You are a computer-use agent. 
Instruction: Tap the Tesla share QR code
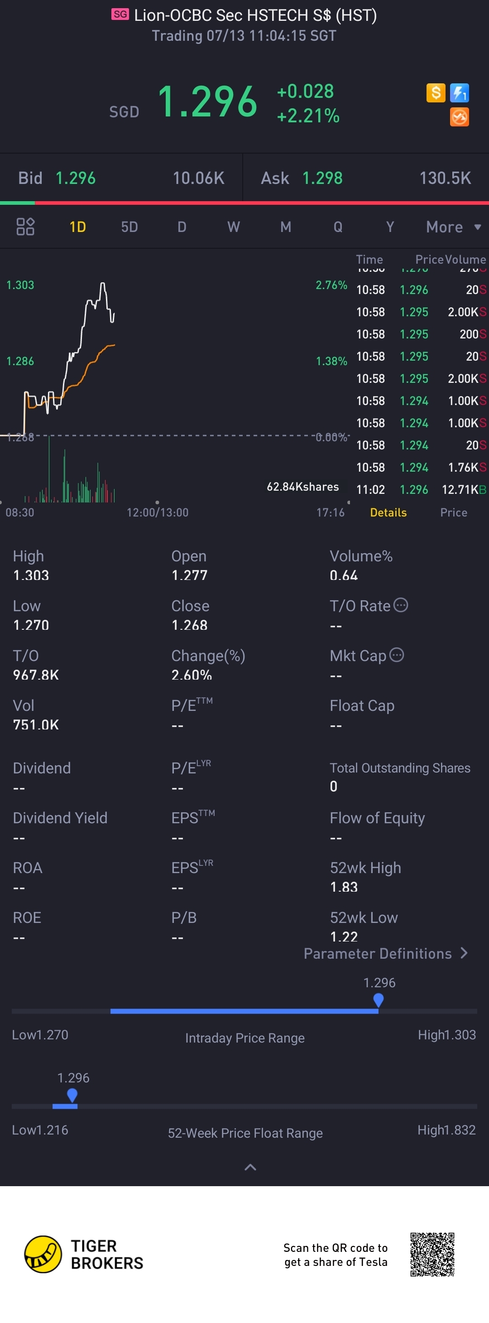click(432, 1254)
